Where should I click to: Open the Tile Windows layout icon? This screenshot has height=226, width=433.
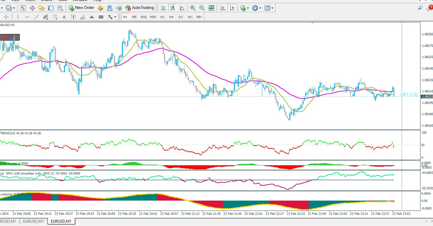point(211,8)
